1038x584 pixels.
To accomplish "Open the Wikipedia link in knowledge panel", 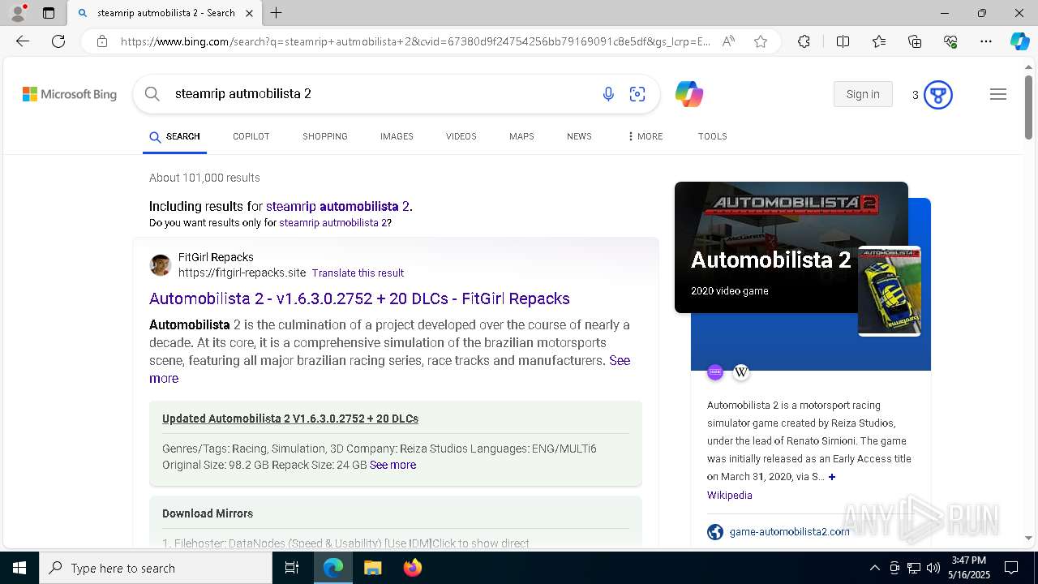I will pos(729,495).
